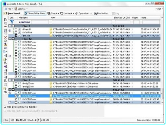
Task: Open the Uncheck dropdown arrow
Action: (x=74, y=13)
